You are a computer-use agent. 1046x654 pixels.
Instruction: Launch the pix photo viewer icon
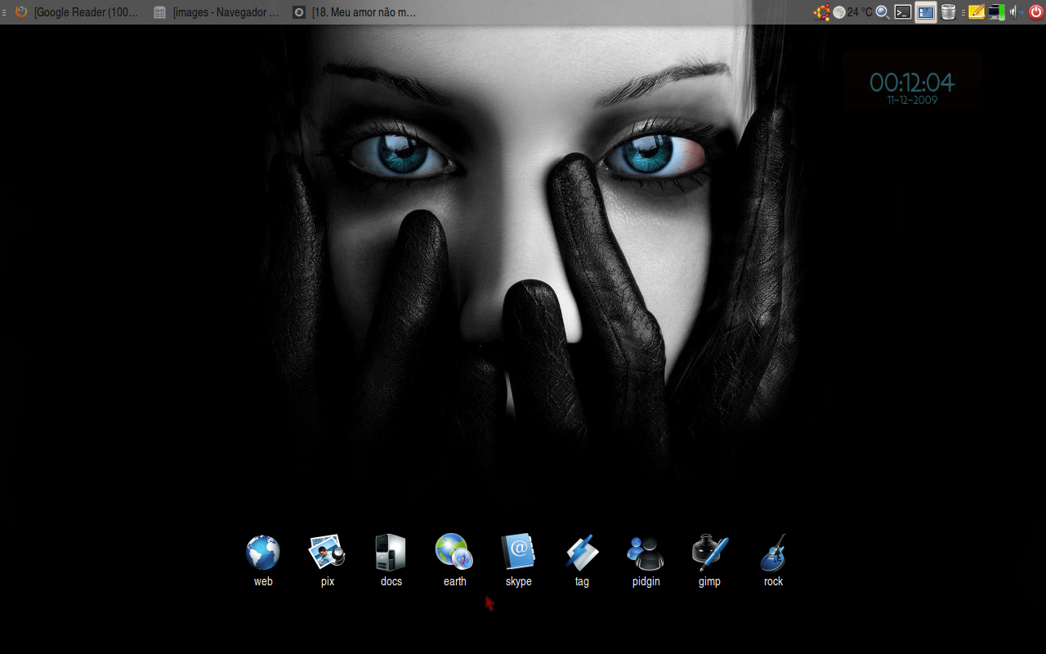[327, 553]
